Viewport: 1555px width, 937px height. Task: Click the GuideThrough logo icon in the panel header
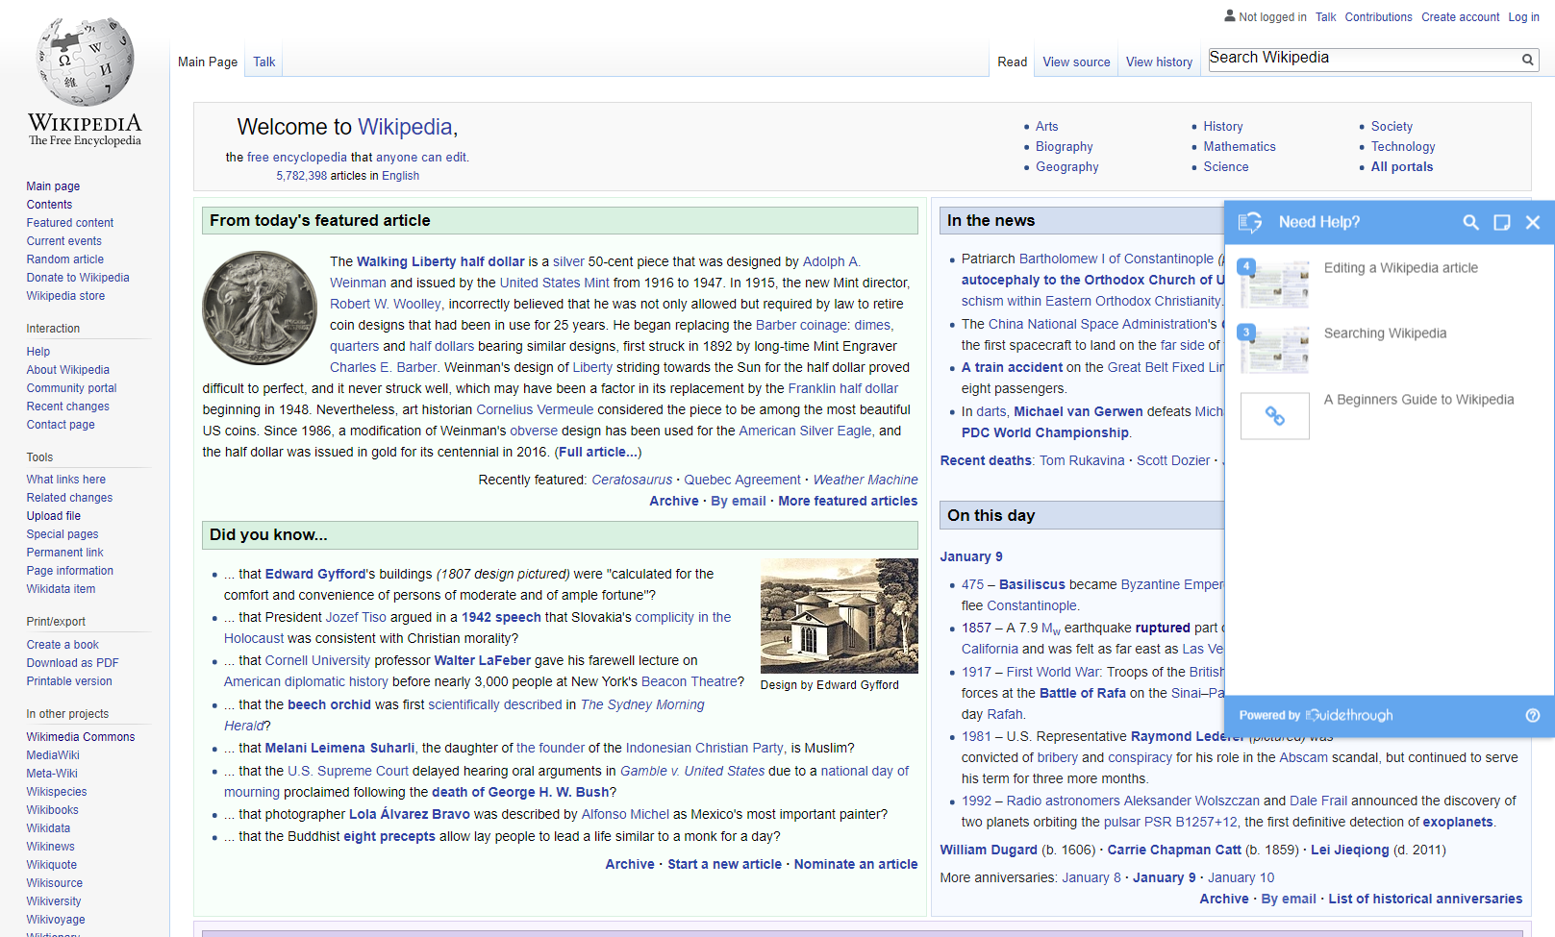pos(1250,222)
